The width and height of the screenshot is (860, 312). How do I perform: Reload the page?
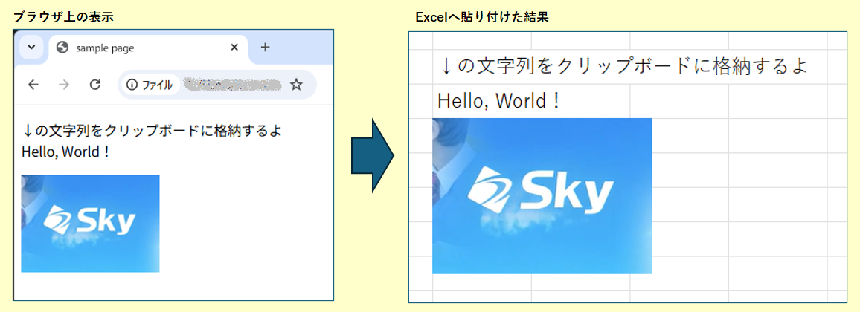95,84
